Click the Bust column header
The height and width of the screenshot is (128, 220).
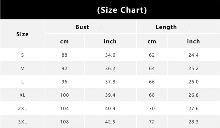pyautogui.click(x=82, y=27)
